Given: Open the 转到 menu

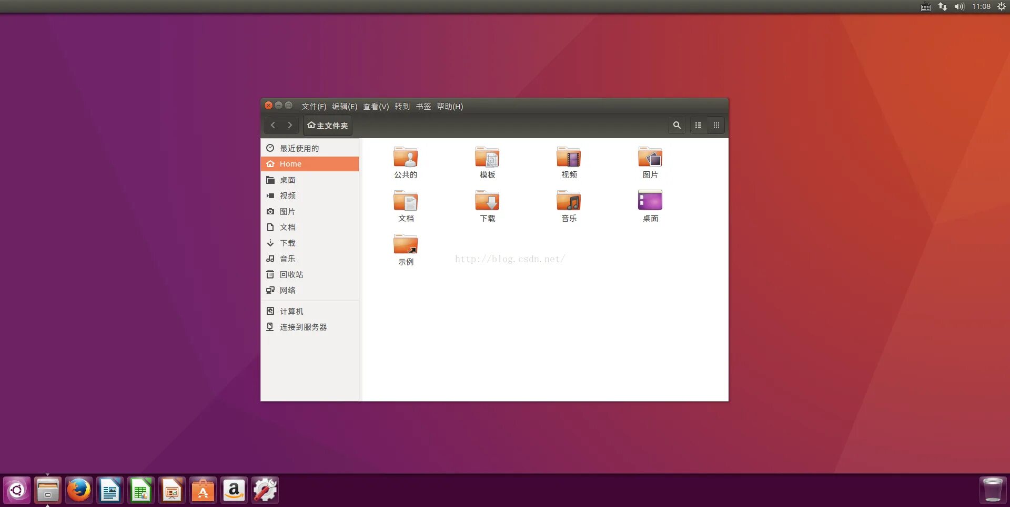Looking at the screenshot, I should (402, 106).
